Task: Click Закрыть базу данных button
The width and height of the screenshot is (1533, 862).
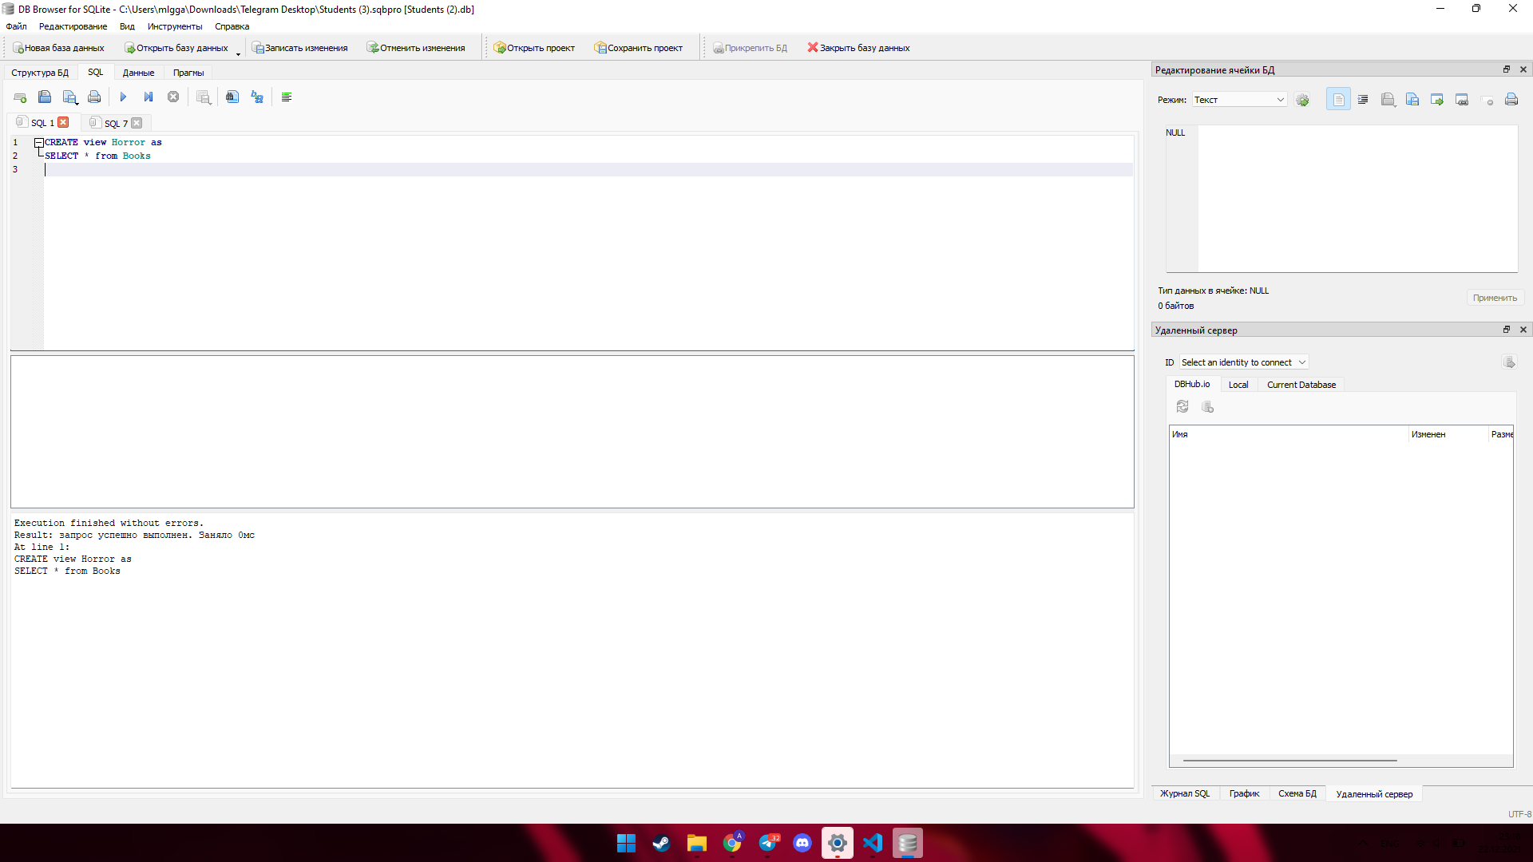Action: pos(858,48)
